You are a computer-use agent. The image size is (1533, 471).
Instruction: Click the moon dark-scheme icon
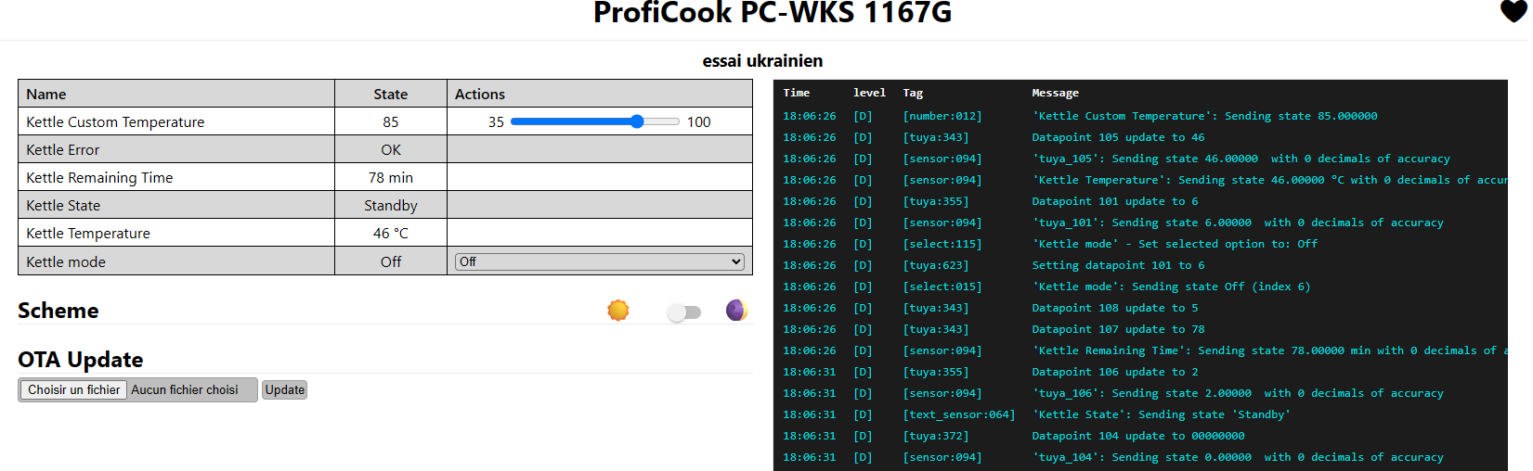tap(736, 310)
